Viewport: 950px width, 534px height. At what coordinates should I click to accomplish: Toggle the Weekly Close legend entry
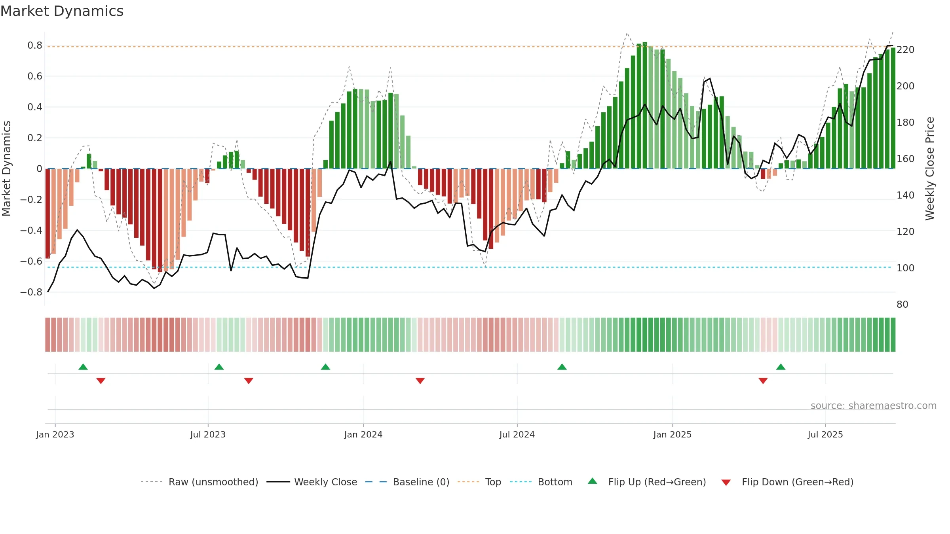(x=312, y=482)
